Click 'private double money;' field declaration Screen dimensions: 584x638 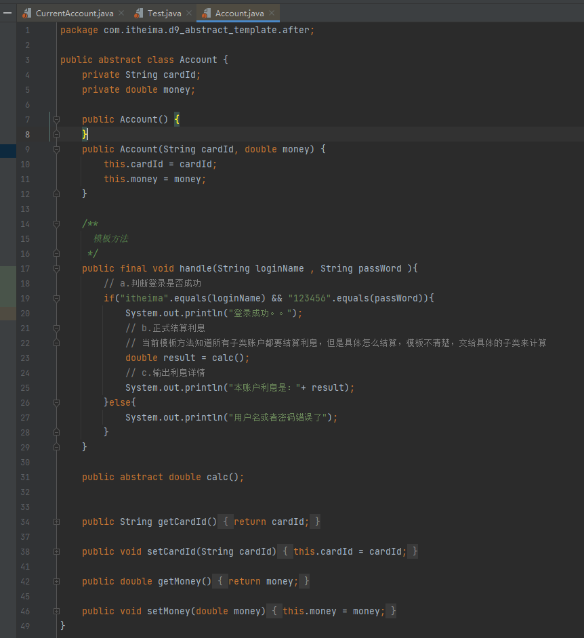click(x=139, y=90)
